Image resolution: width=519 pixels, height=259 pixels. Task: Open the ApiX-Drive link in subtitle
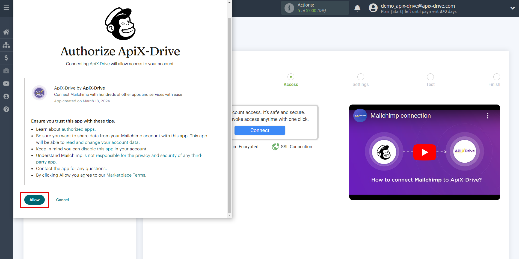click(100, 64)
